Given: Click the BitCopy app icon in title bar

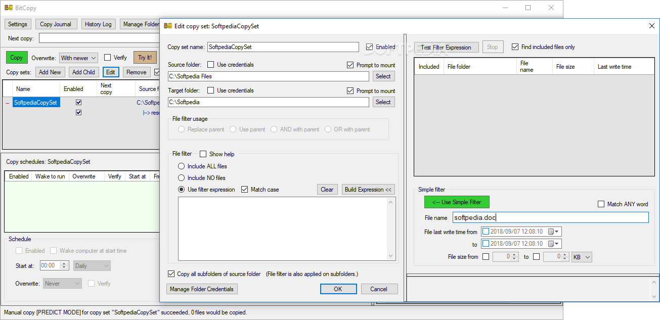Looking at the screenshot, I should coord(9,8).
